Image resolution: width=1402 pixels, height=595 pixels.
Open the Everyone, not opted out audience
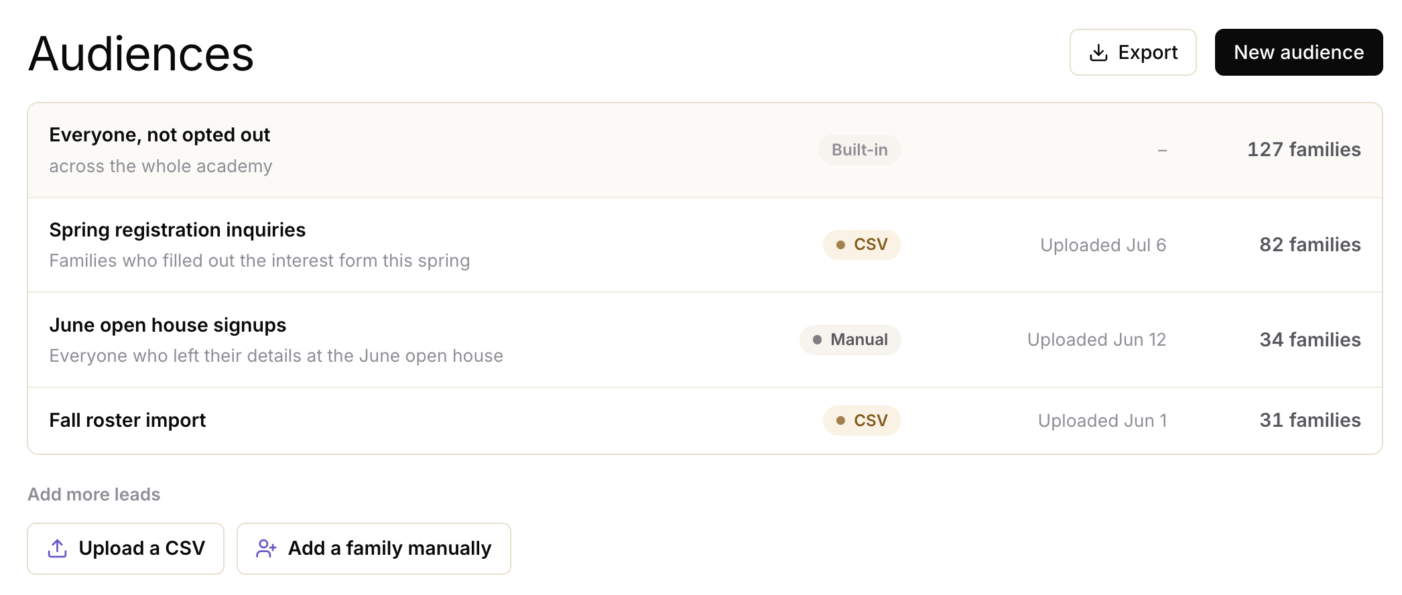pyautogui.click(x=705, y=150)
